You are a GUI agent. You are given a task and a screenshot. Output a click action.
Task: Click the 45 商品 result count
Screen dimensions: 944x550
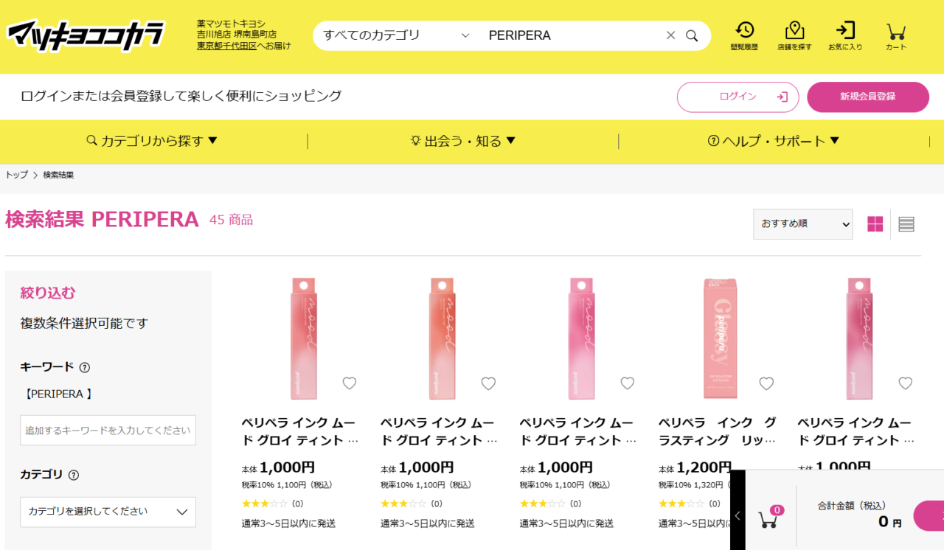[231, 220]
